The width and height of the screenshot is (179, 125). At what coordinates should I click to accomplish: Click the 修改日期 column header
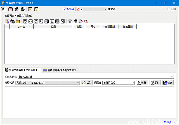coord(128,27)
